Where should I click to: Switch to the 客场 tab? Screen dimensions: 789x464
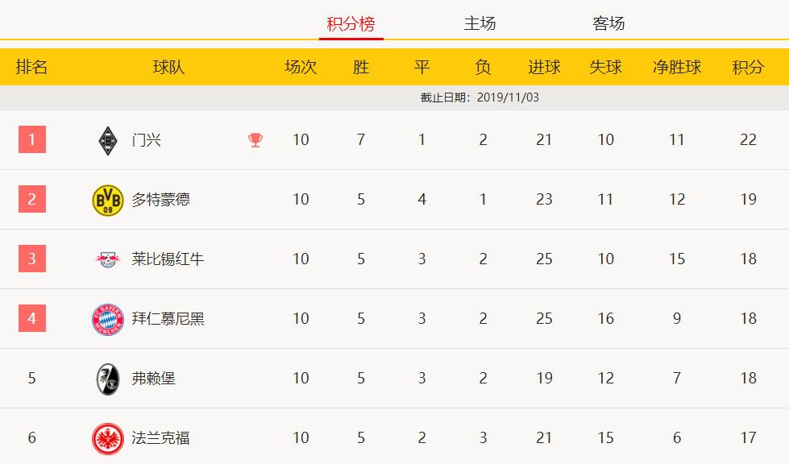608,23
